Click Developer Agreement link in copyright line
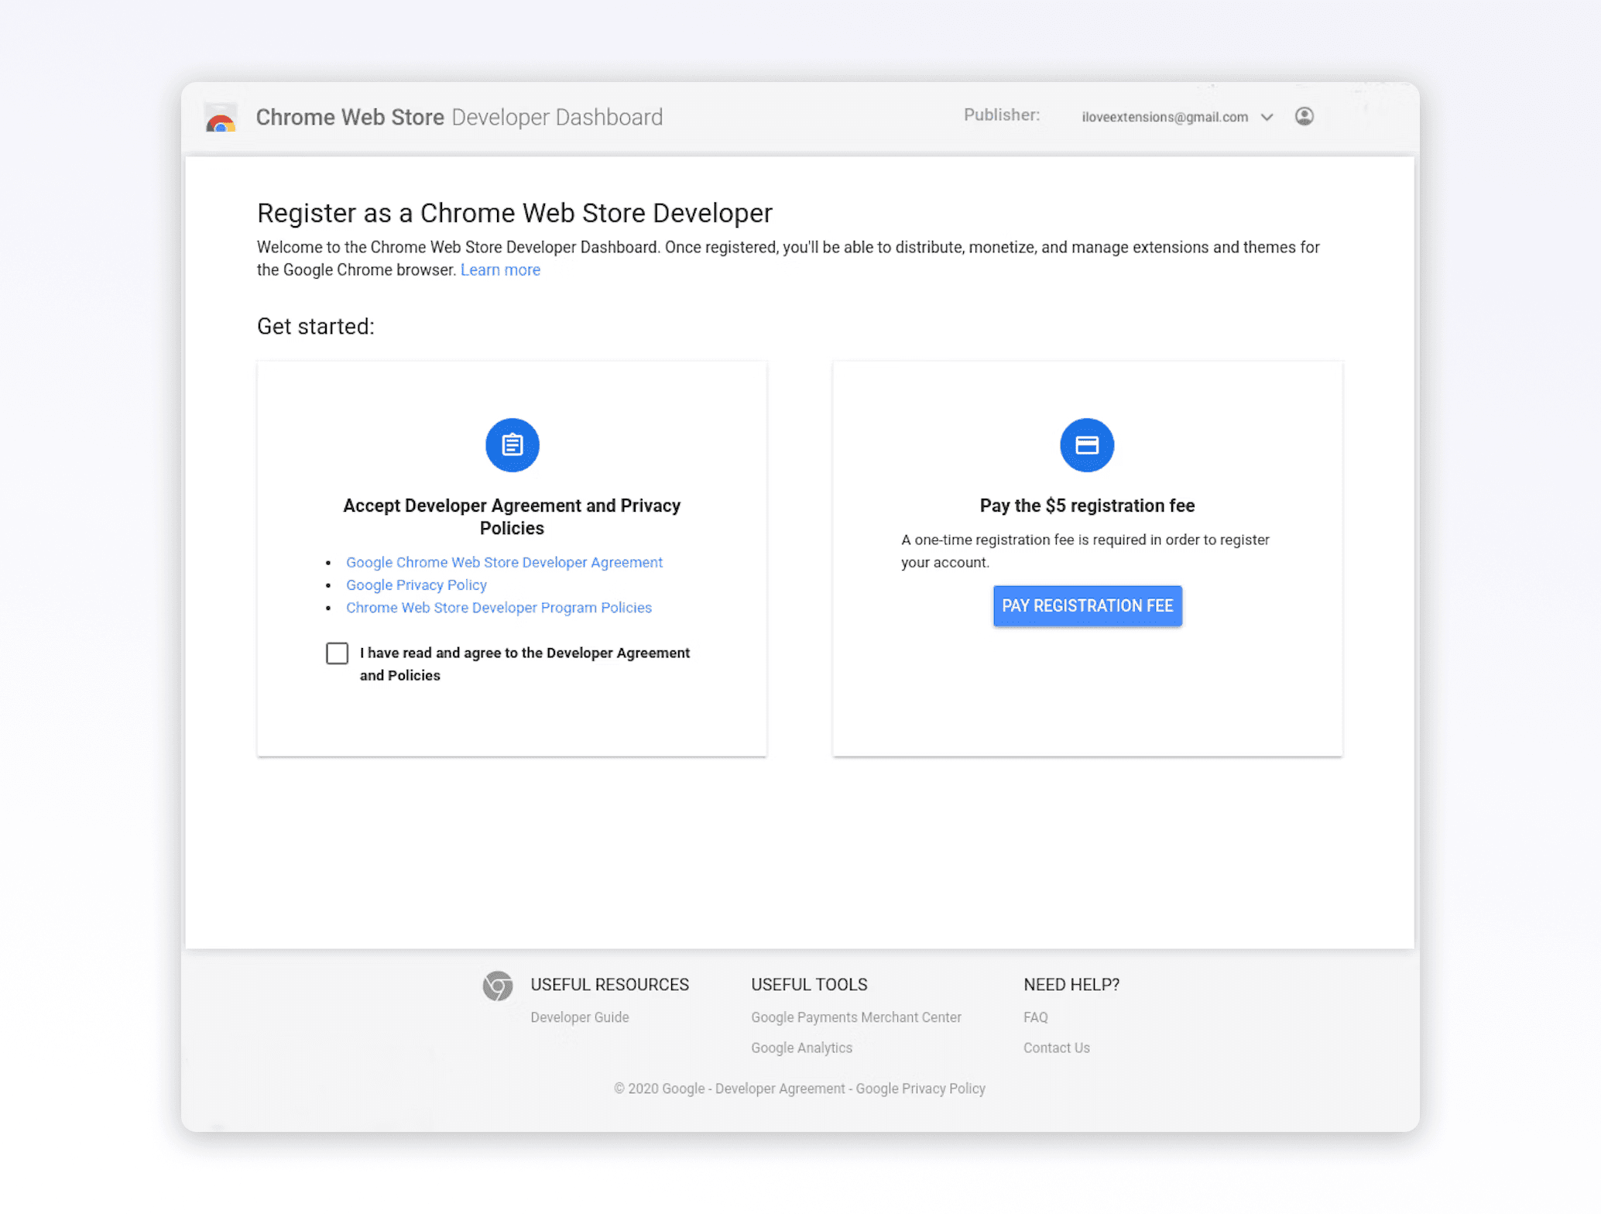 click(x=780, y=1089)
